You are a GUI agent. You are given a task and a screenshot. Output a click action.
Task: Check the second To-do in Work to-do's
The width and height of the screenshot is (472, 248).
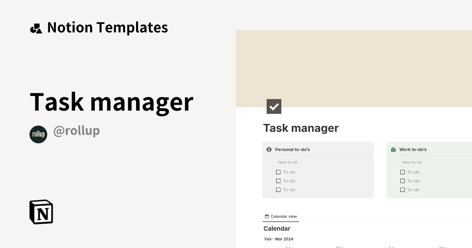(x=402, y=181)
